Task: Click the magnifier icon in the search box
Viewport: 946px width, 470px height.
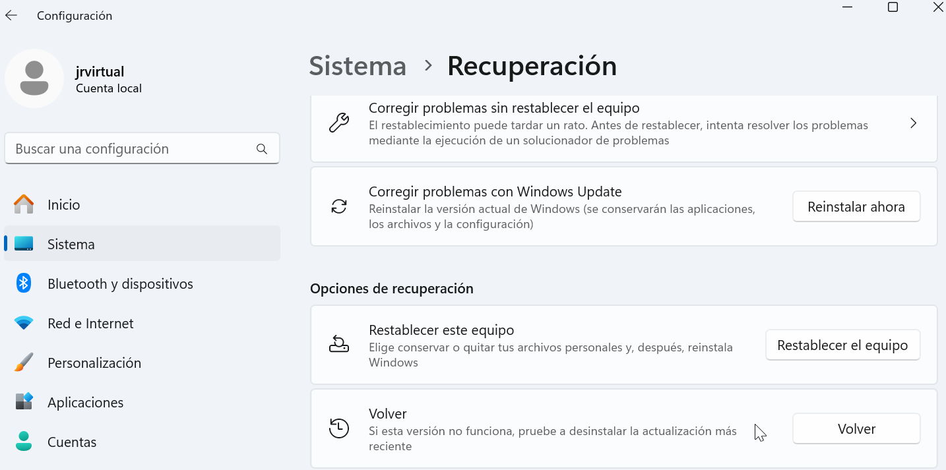Action: 262,149
